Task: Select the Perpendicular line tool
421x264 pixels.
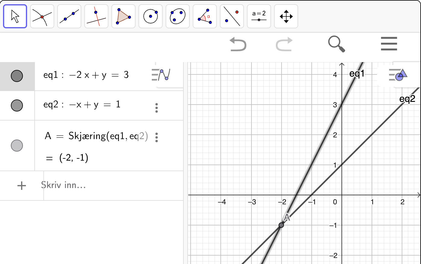Action: [96, 16]
